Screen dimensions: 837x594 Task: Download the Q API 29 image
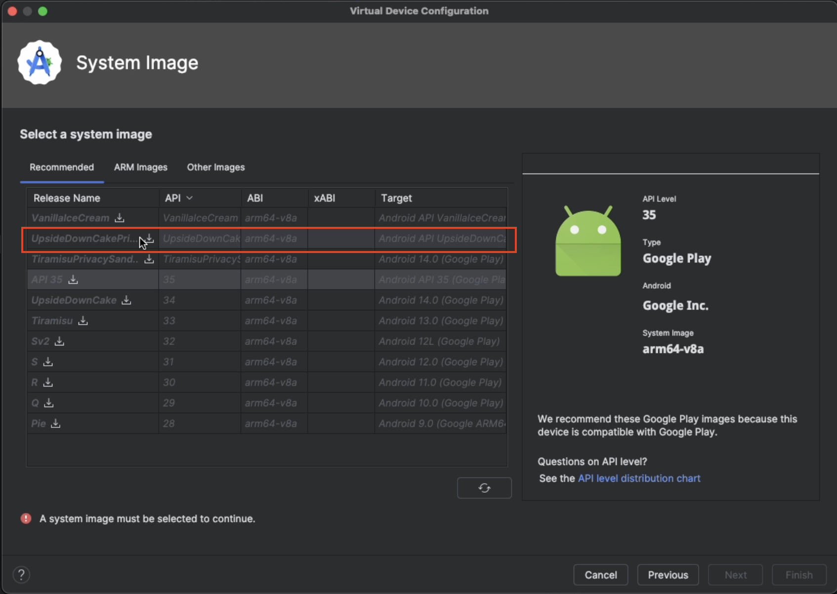pyautogui.click(x=48, y=403)
